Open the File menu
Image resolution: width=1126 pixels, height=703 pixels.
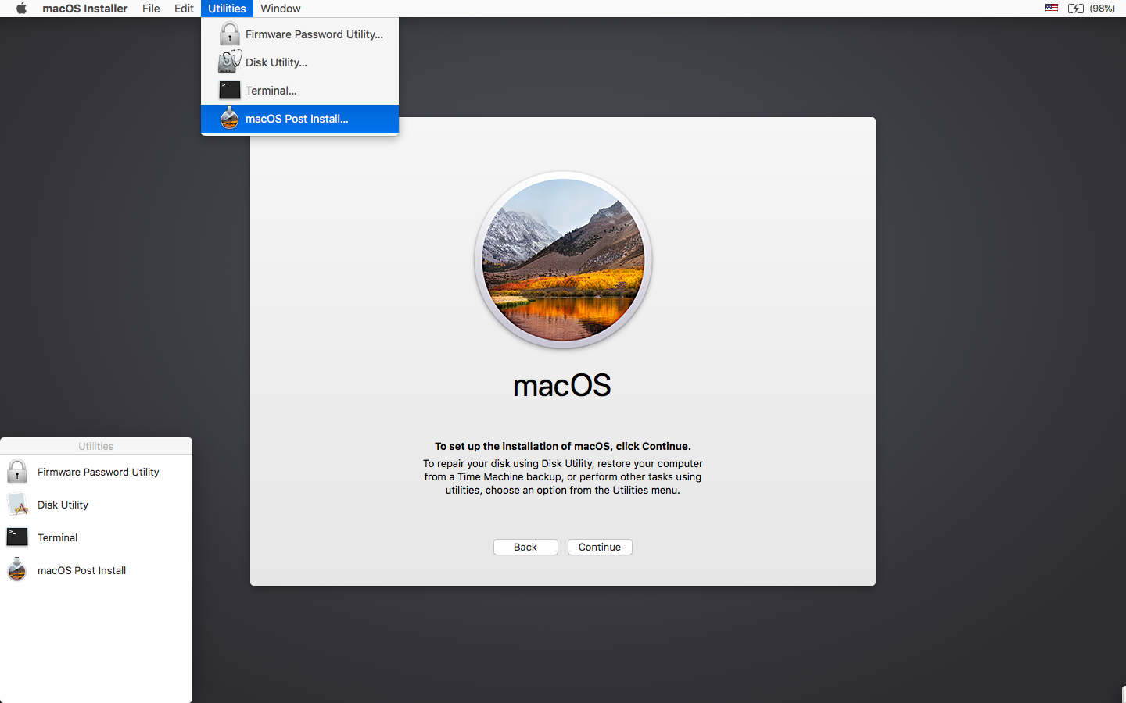[x=151, y=9]
